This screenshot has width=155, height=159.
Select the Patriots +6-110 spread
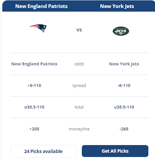tap(34, 86)
